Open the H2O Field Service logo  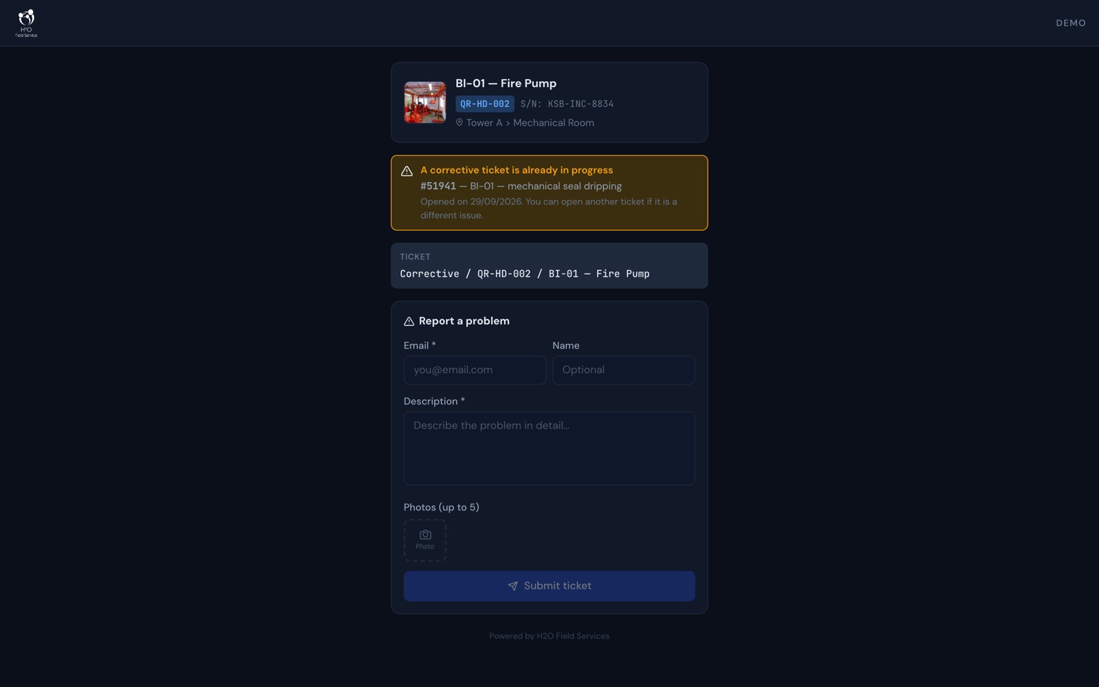(x=26, y=23)
